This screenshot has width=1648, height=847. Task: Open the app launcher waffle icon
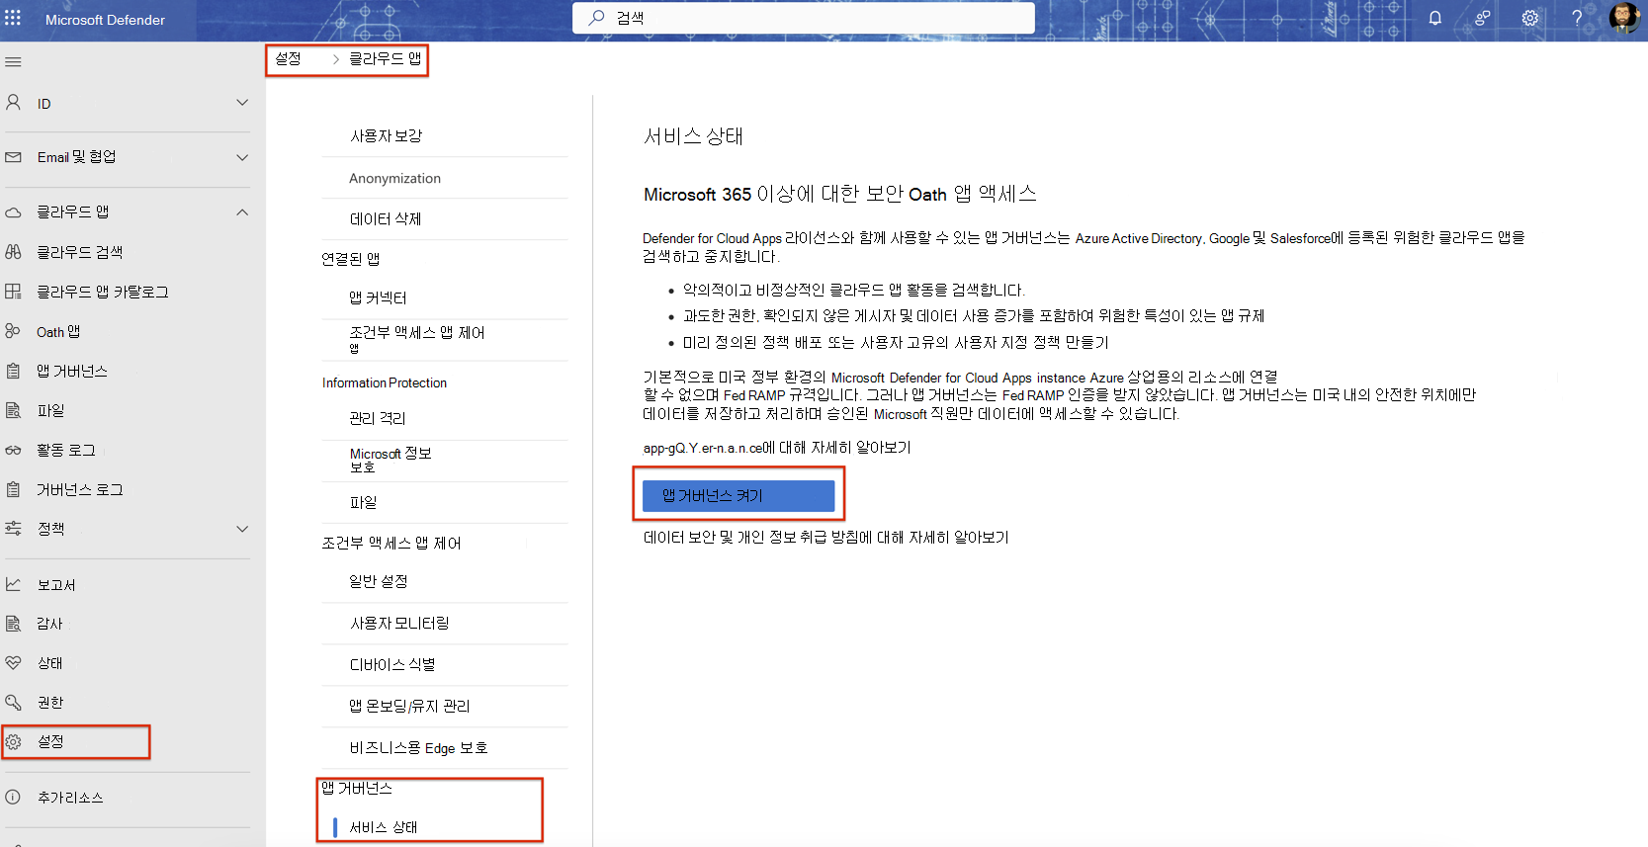(x=13, y=19)
